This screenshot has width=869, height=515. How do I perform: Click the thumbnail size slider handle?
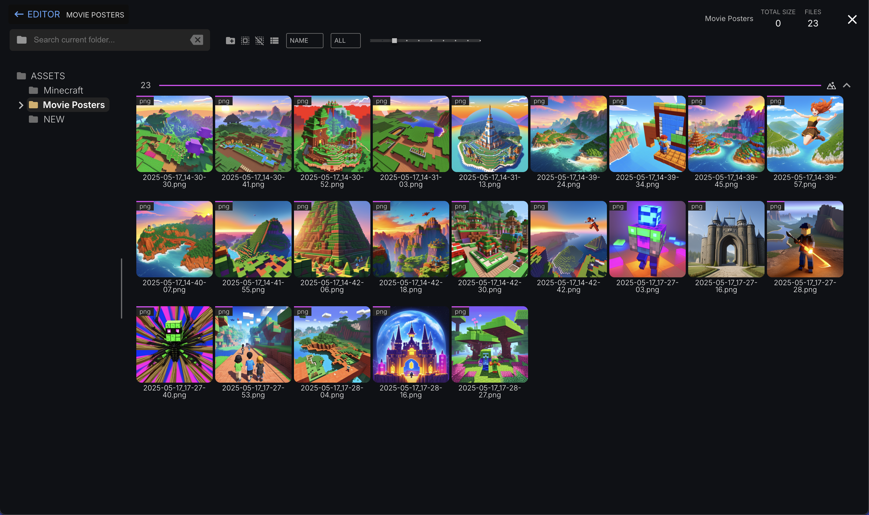coord(394,41)
